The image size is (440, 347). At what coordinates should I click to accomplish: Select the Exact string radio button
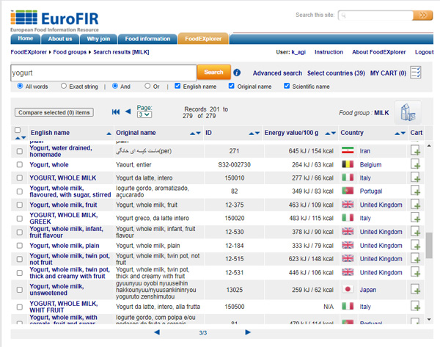(64, 86)
